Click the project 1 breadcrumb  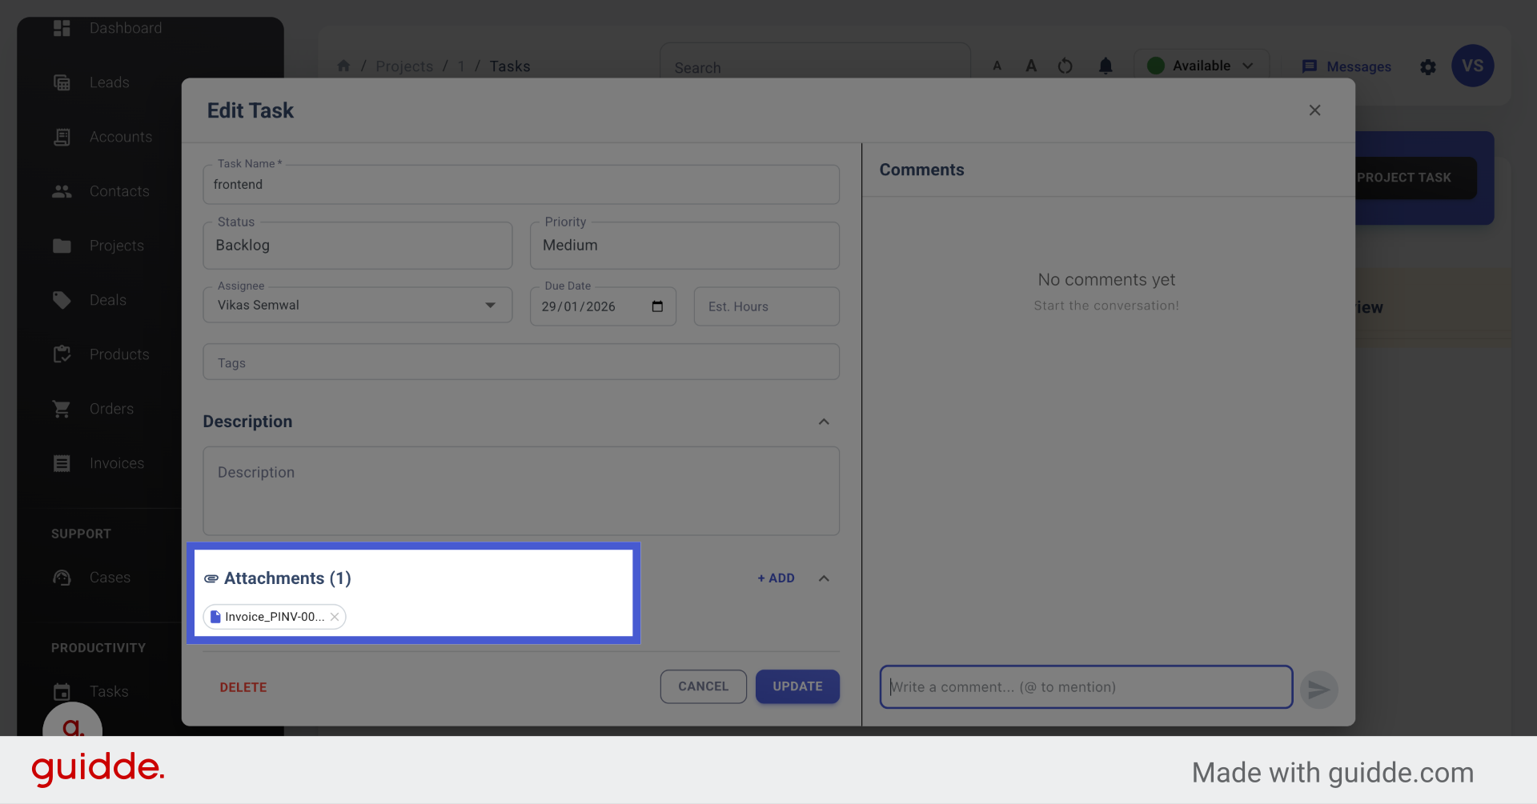click(x=461, y=66)
